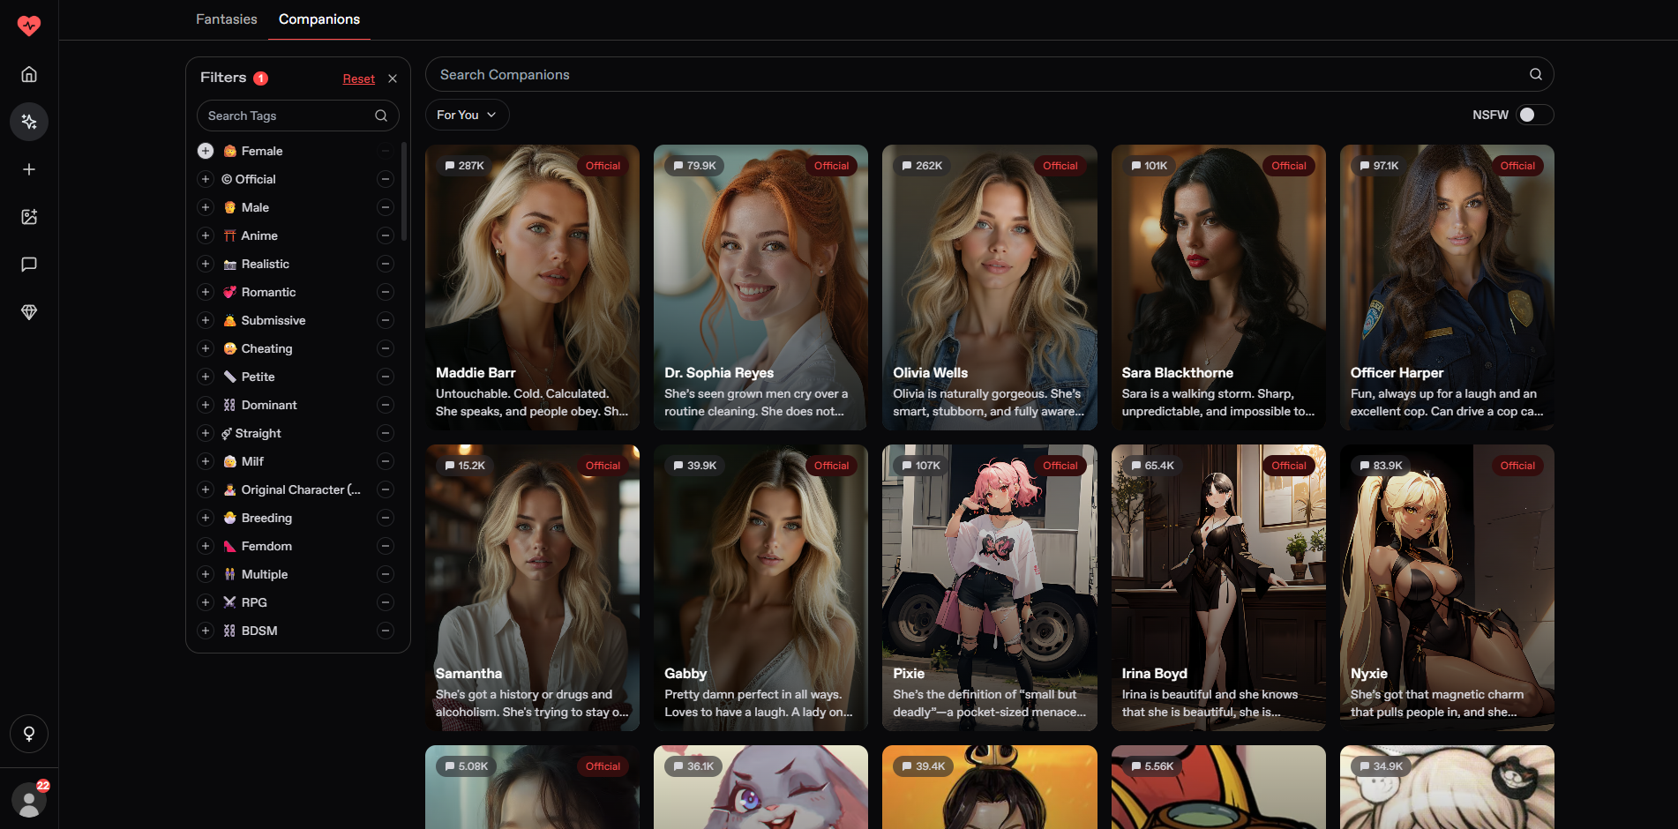Toggle exclusion of the Official tag

pos(386,179)
